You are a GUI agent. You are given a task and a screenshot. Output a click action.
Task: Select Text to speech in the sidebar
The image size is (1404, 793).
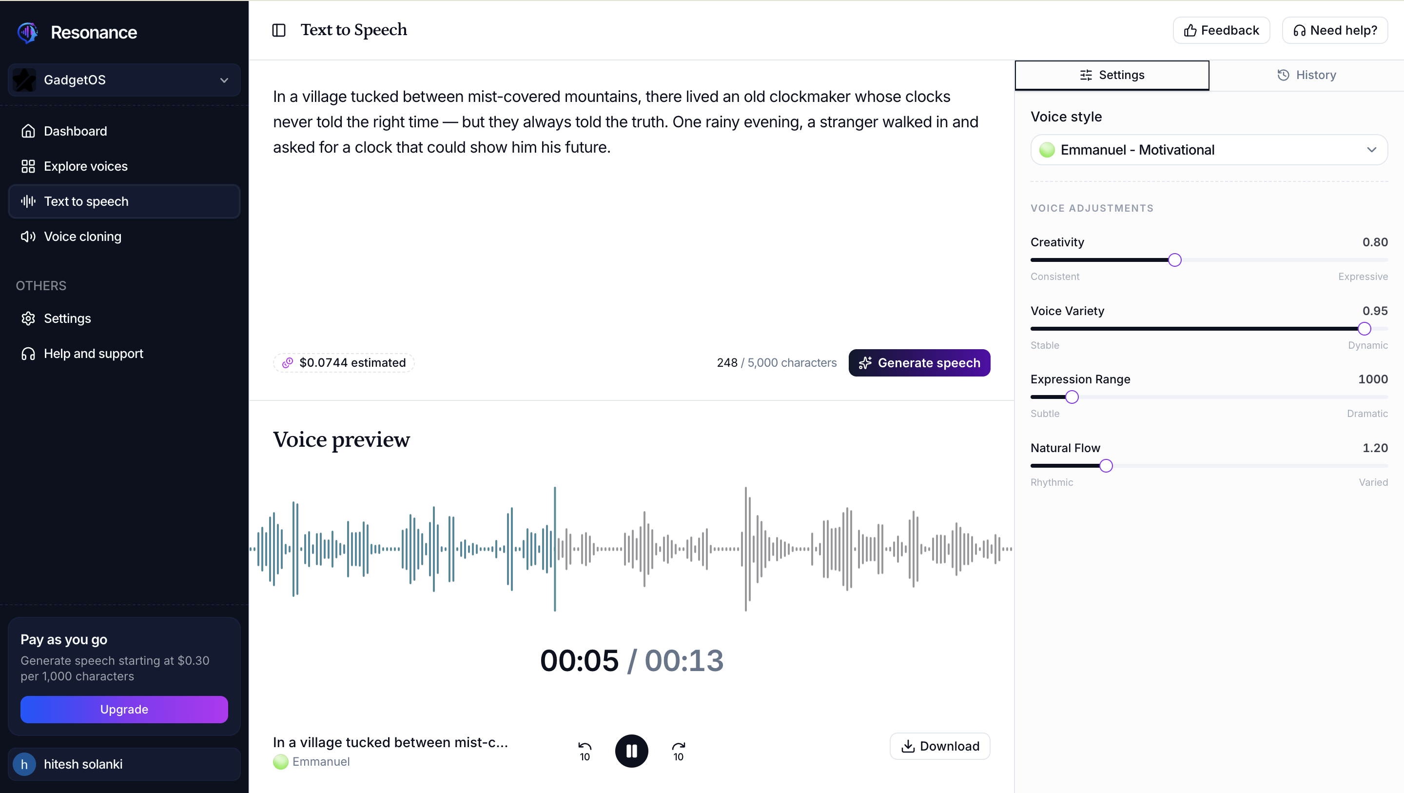coord(124,201)
